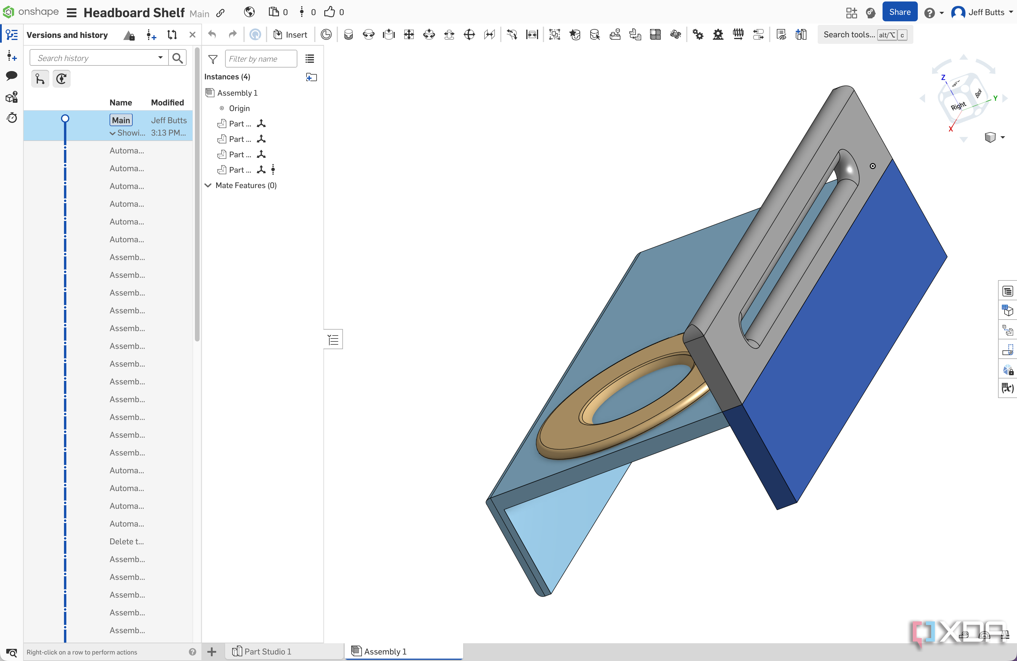Toggle the configuration panel icon on right edge
Image resolution: width=1017 pixels, height=661 pixels.
[1008, 311]
